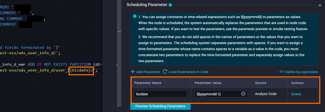Screen dimensions: 325x112
Task: Click the info icon in the tip box
Action: tap(135, 16)
